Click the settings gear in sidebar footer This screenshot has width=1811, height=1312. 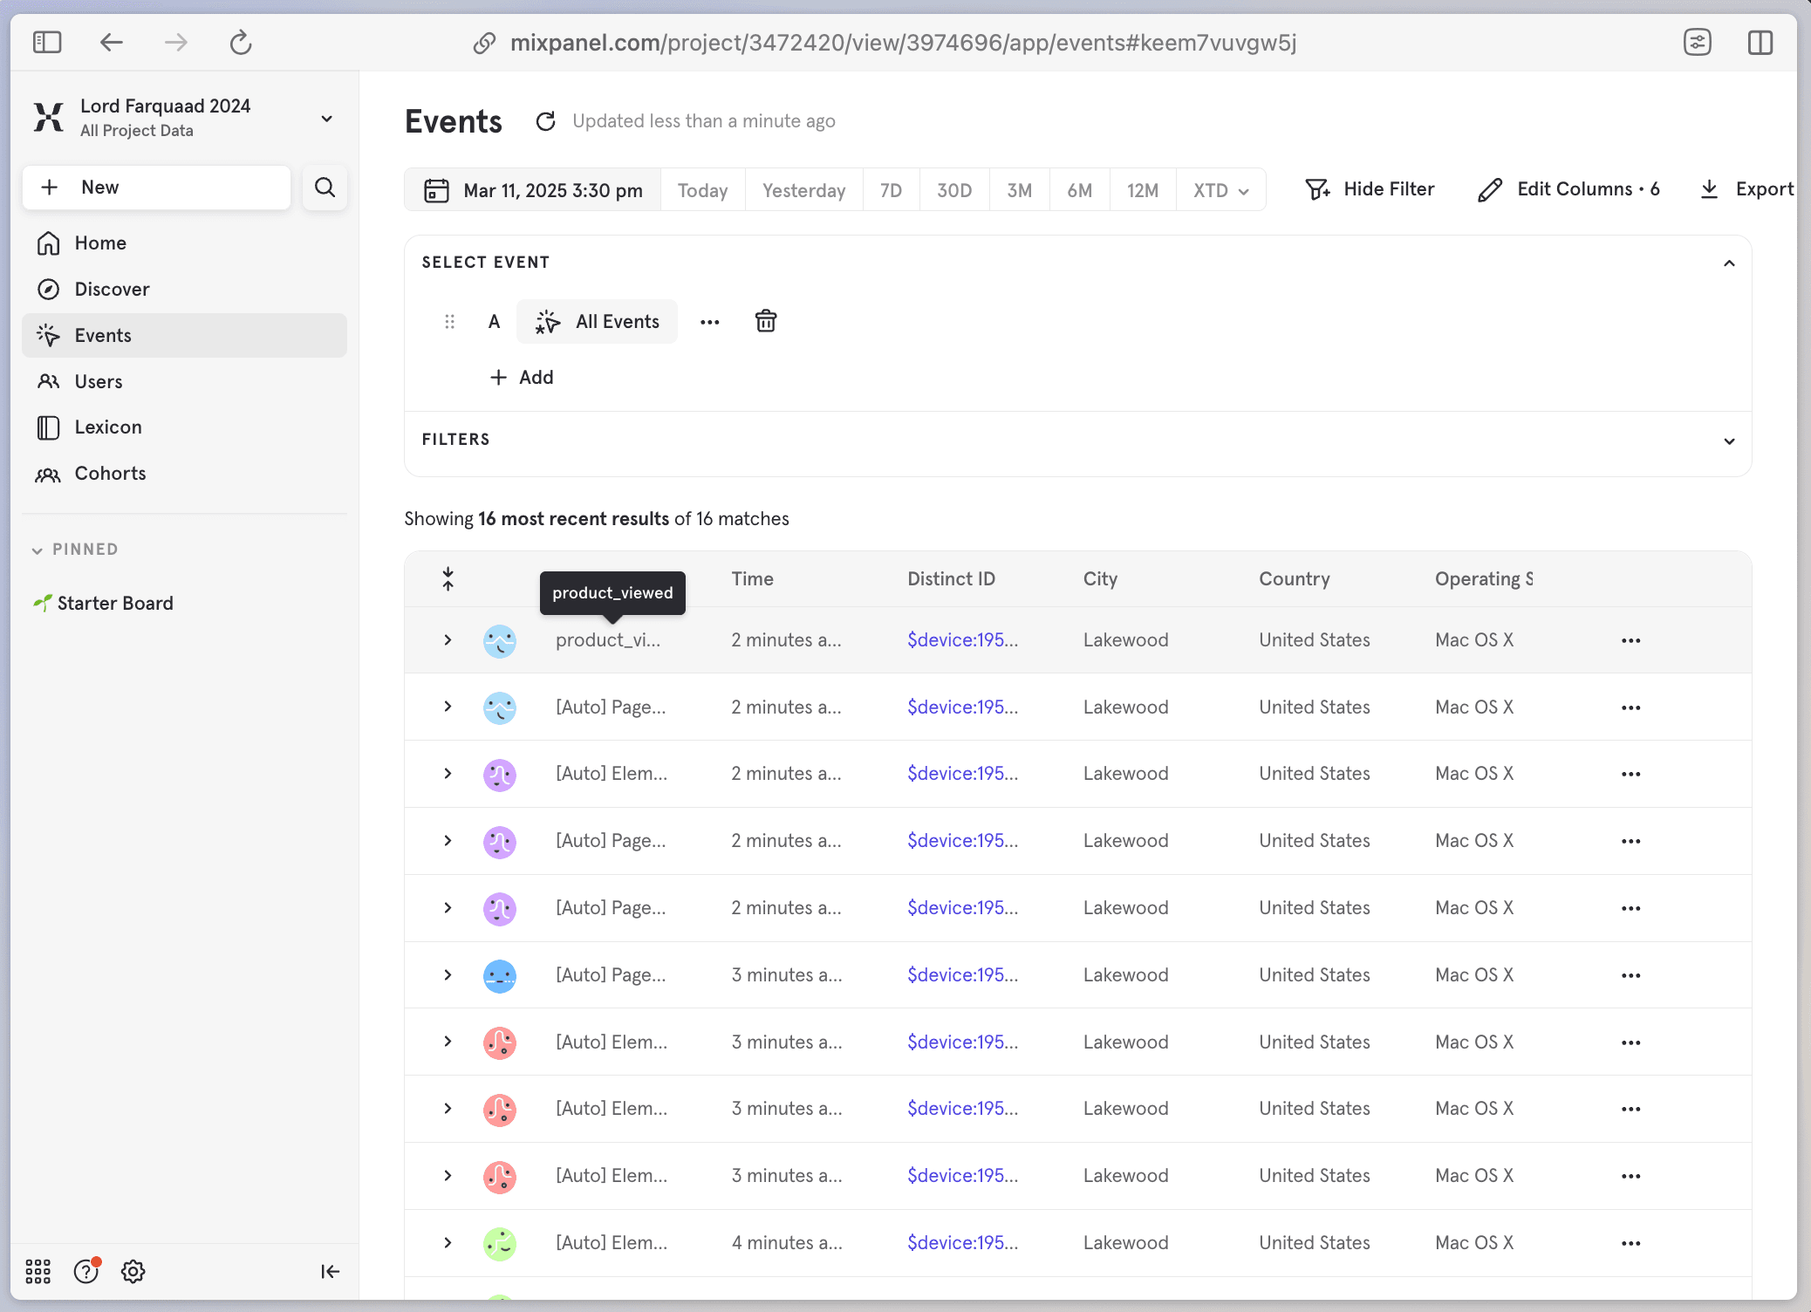pos(133,1271)
